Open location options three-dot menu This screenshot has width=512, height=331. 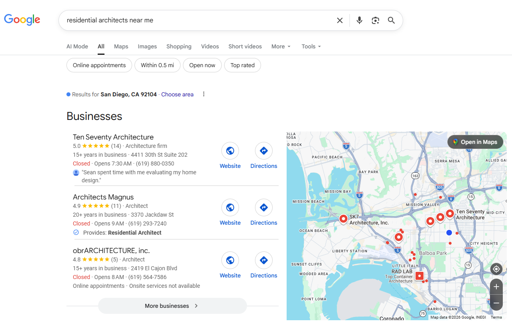tap(204, 94)
